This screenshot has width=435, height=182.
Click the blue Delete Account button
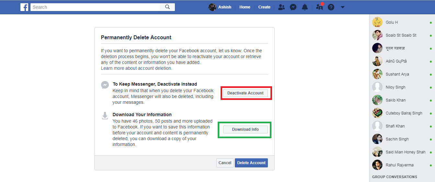[x=251, y=163]
